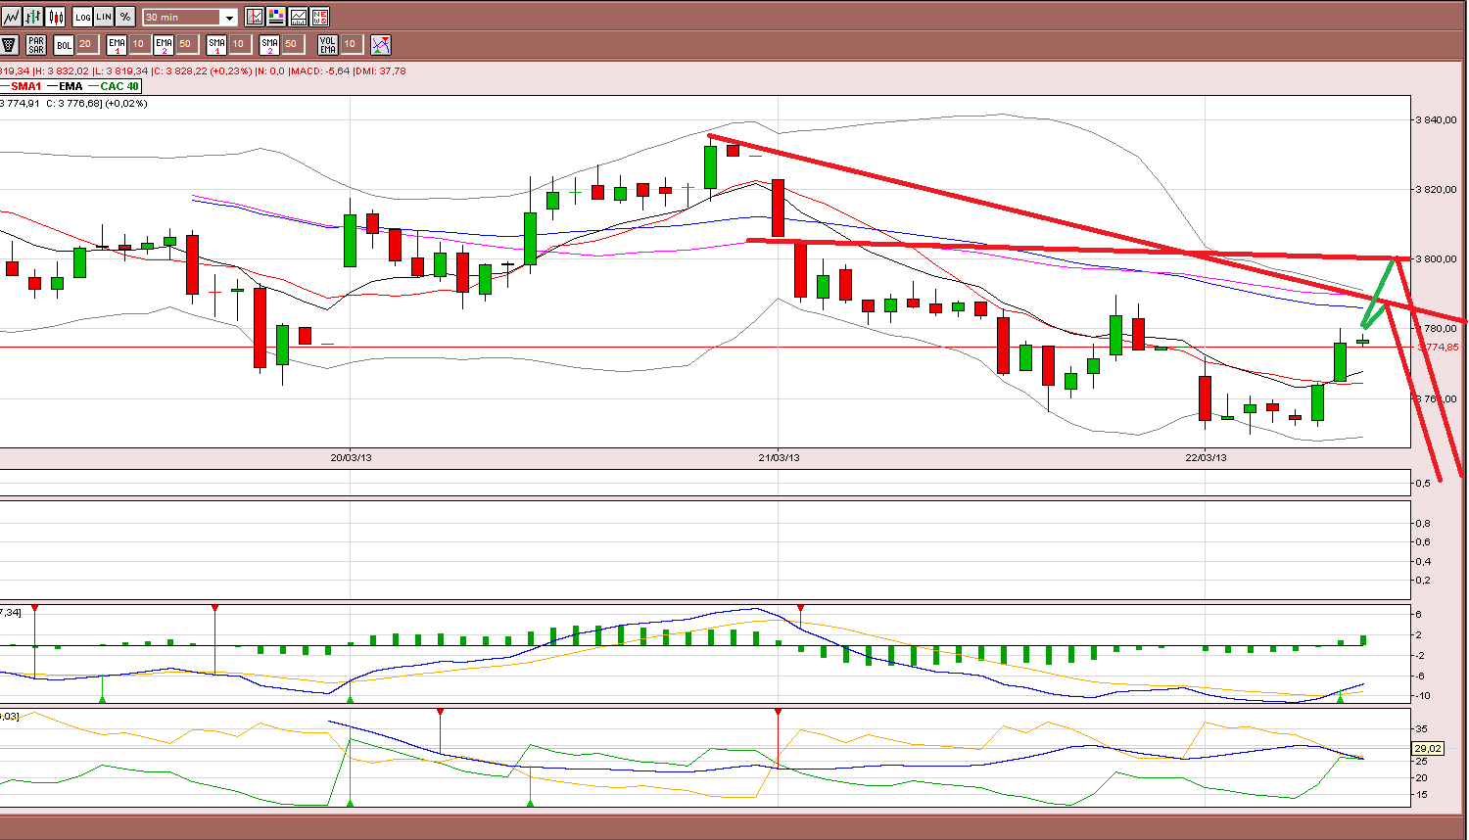
Task: Click the Bollinger period field showing 20
Action: [86, 44]
